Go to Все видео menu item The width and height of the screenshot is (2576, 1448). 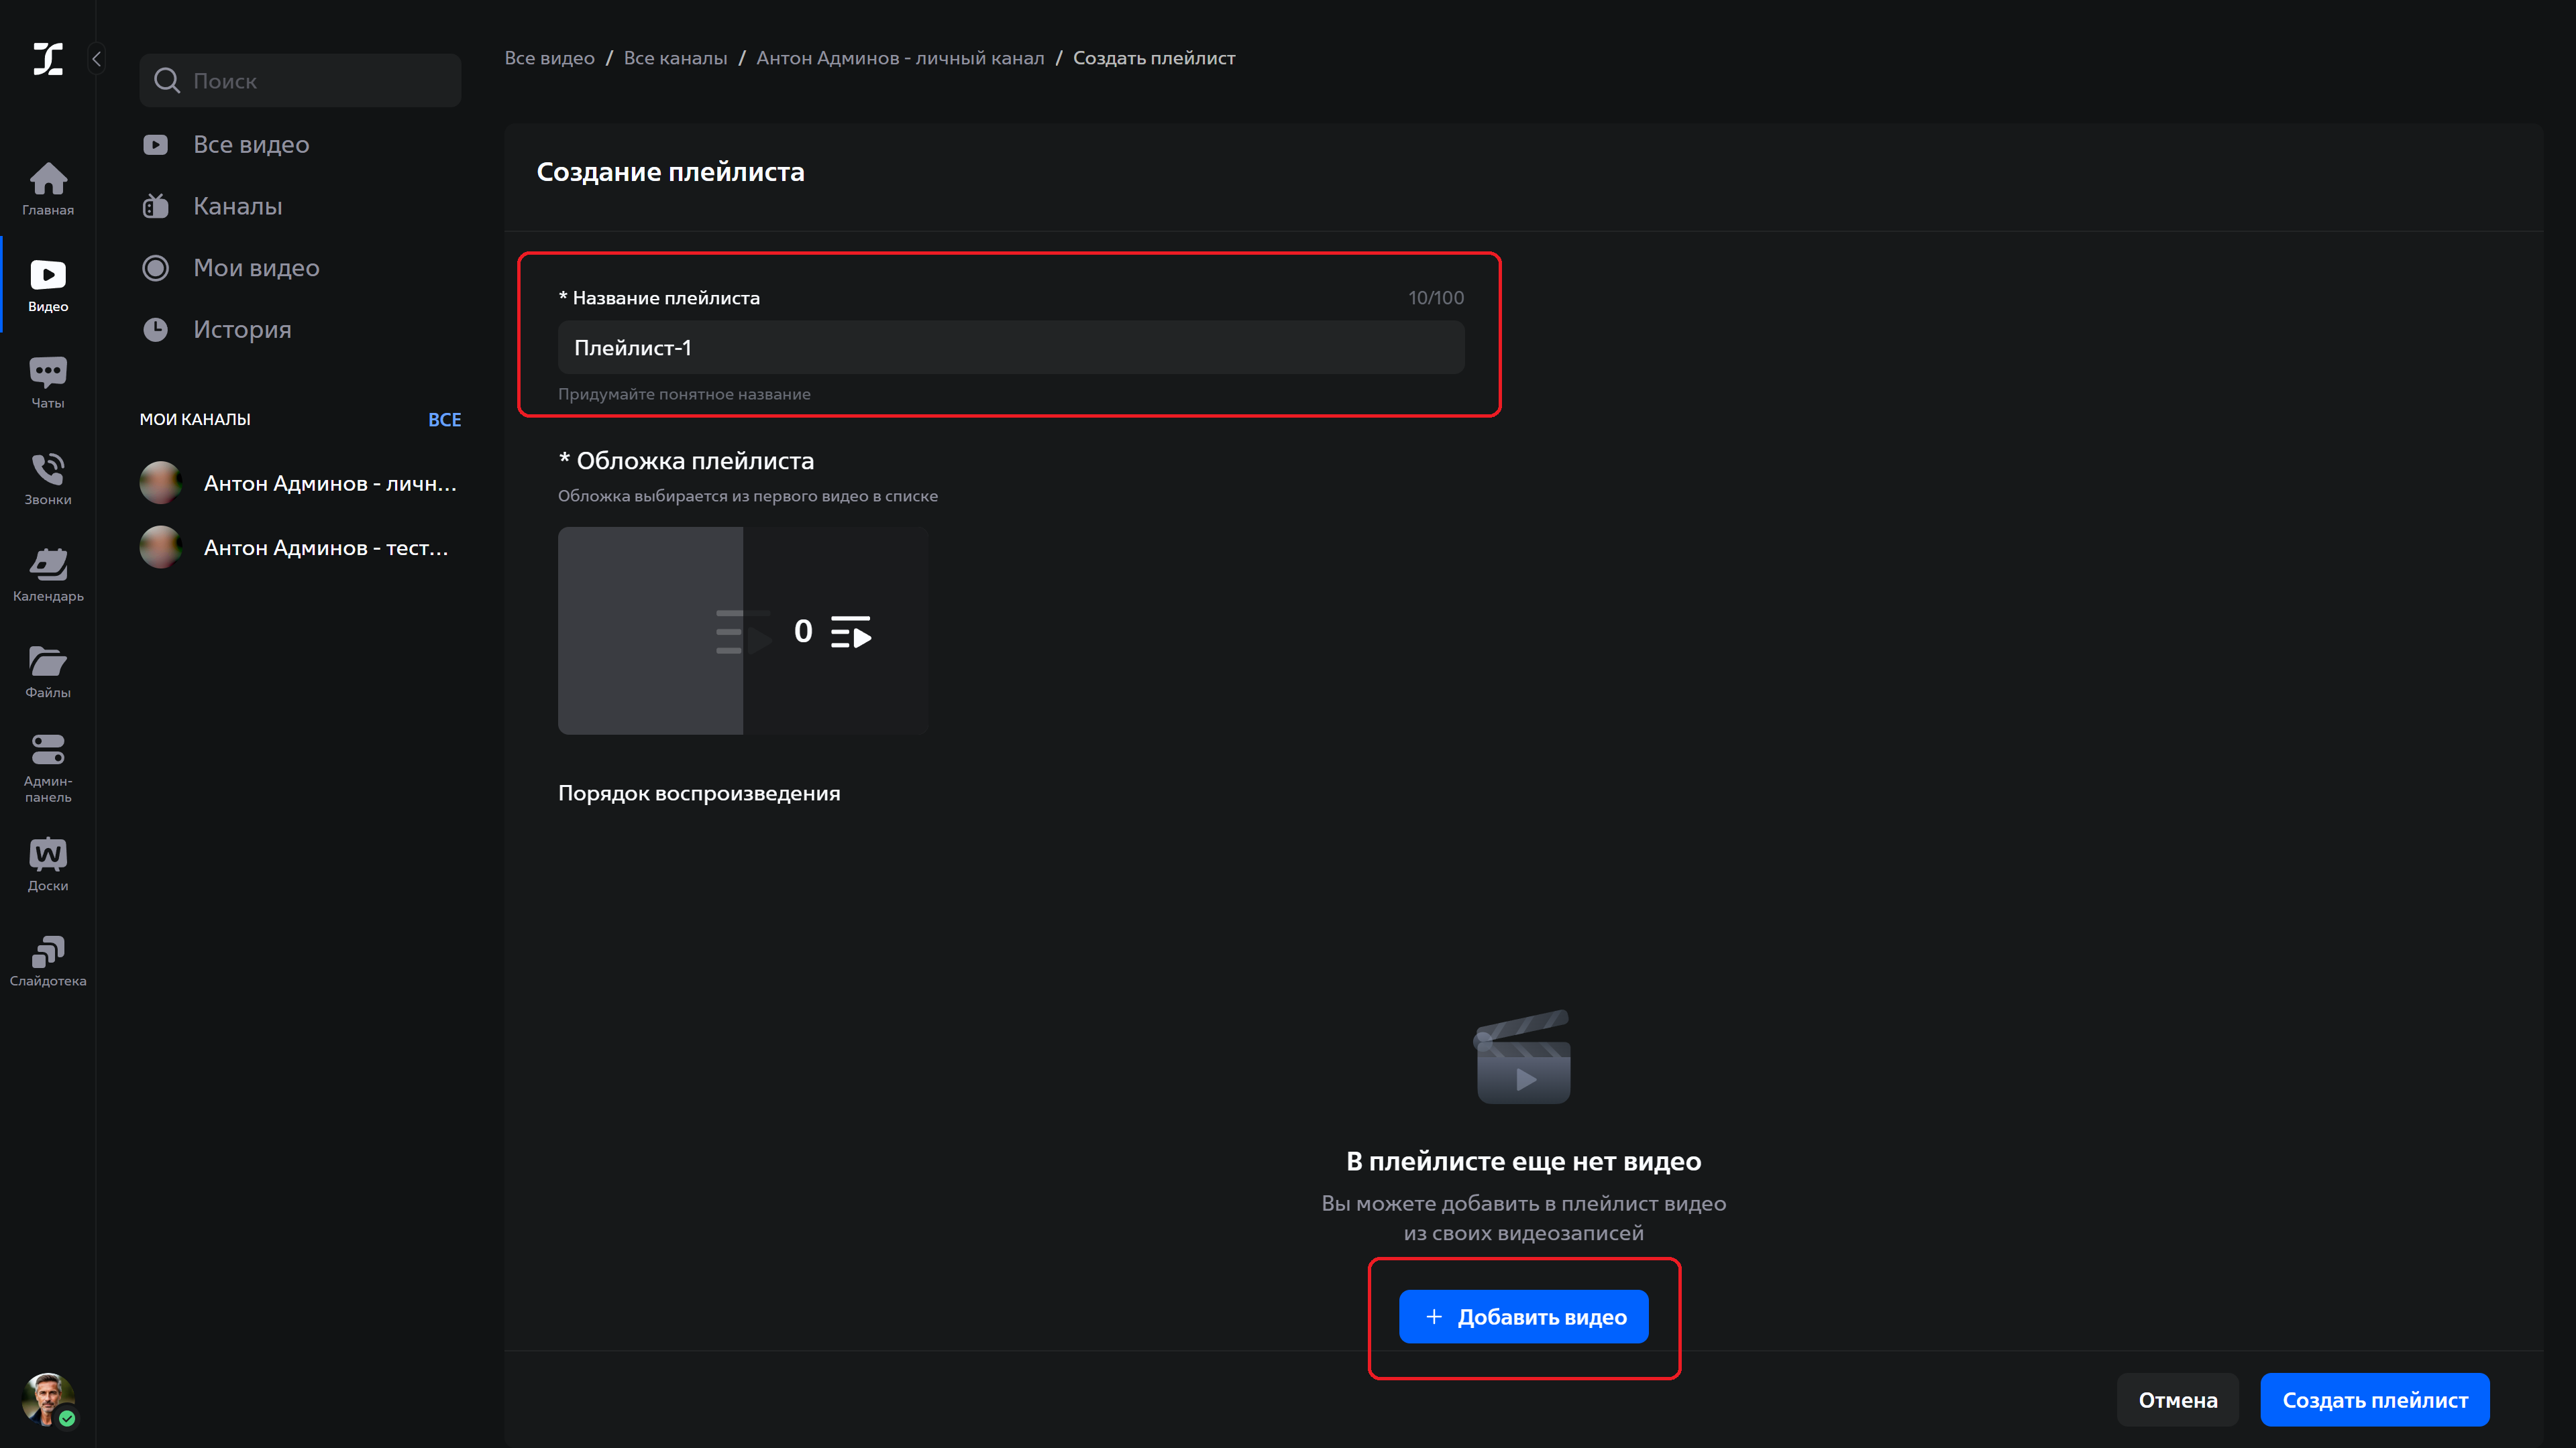click(251, 145)
